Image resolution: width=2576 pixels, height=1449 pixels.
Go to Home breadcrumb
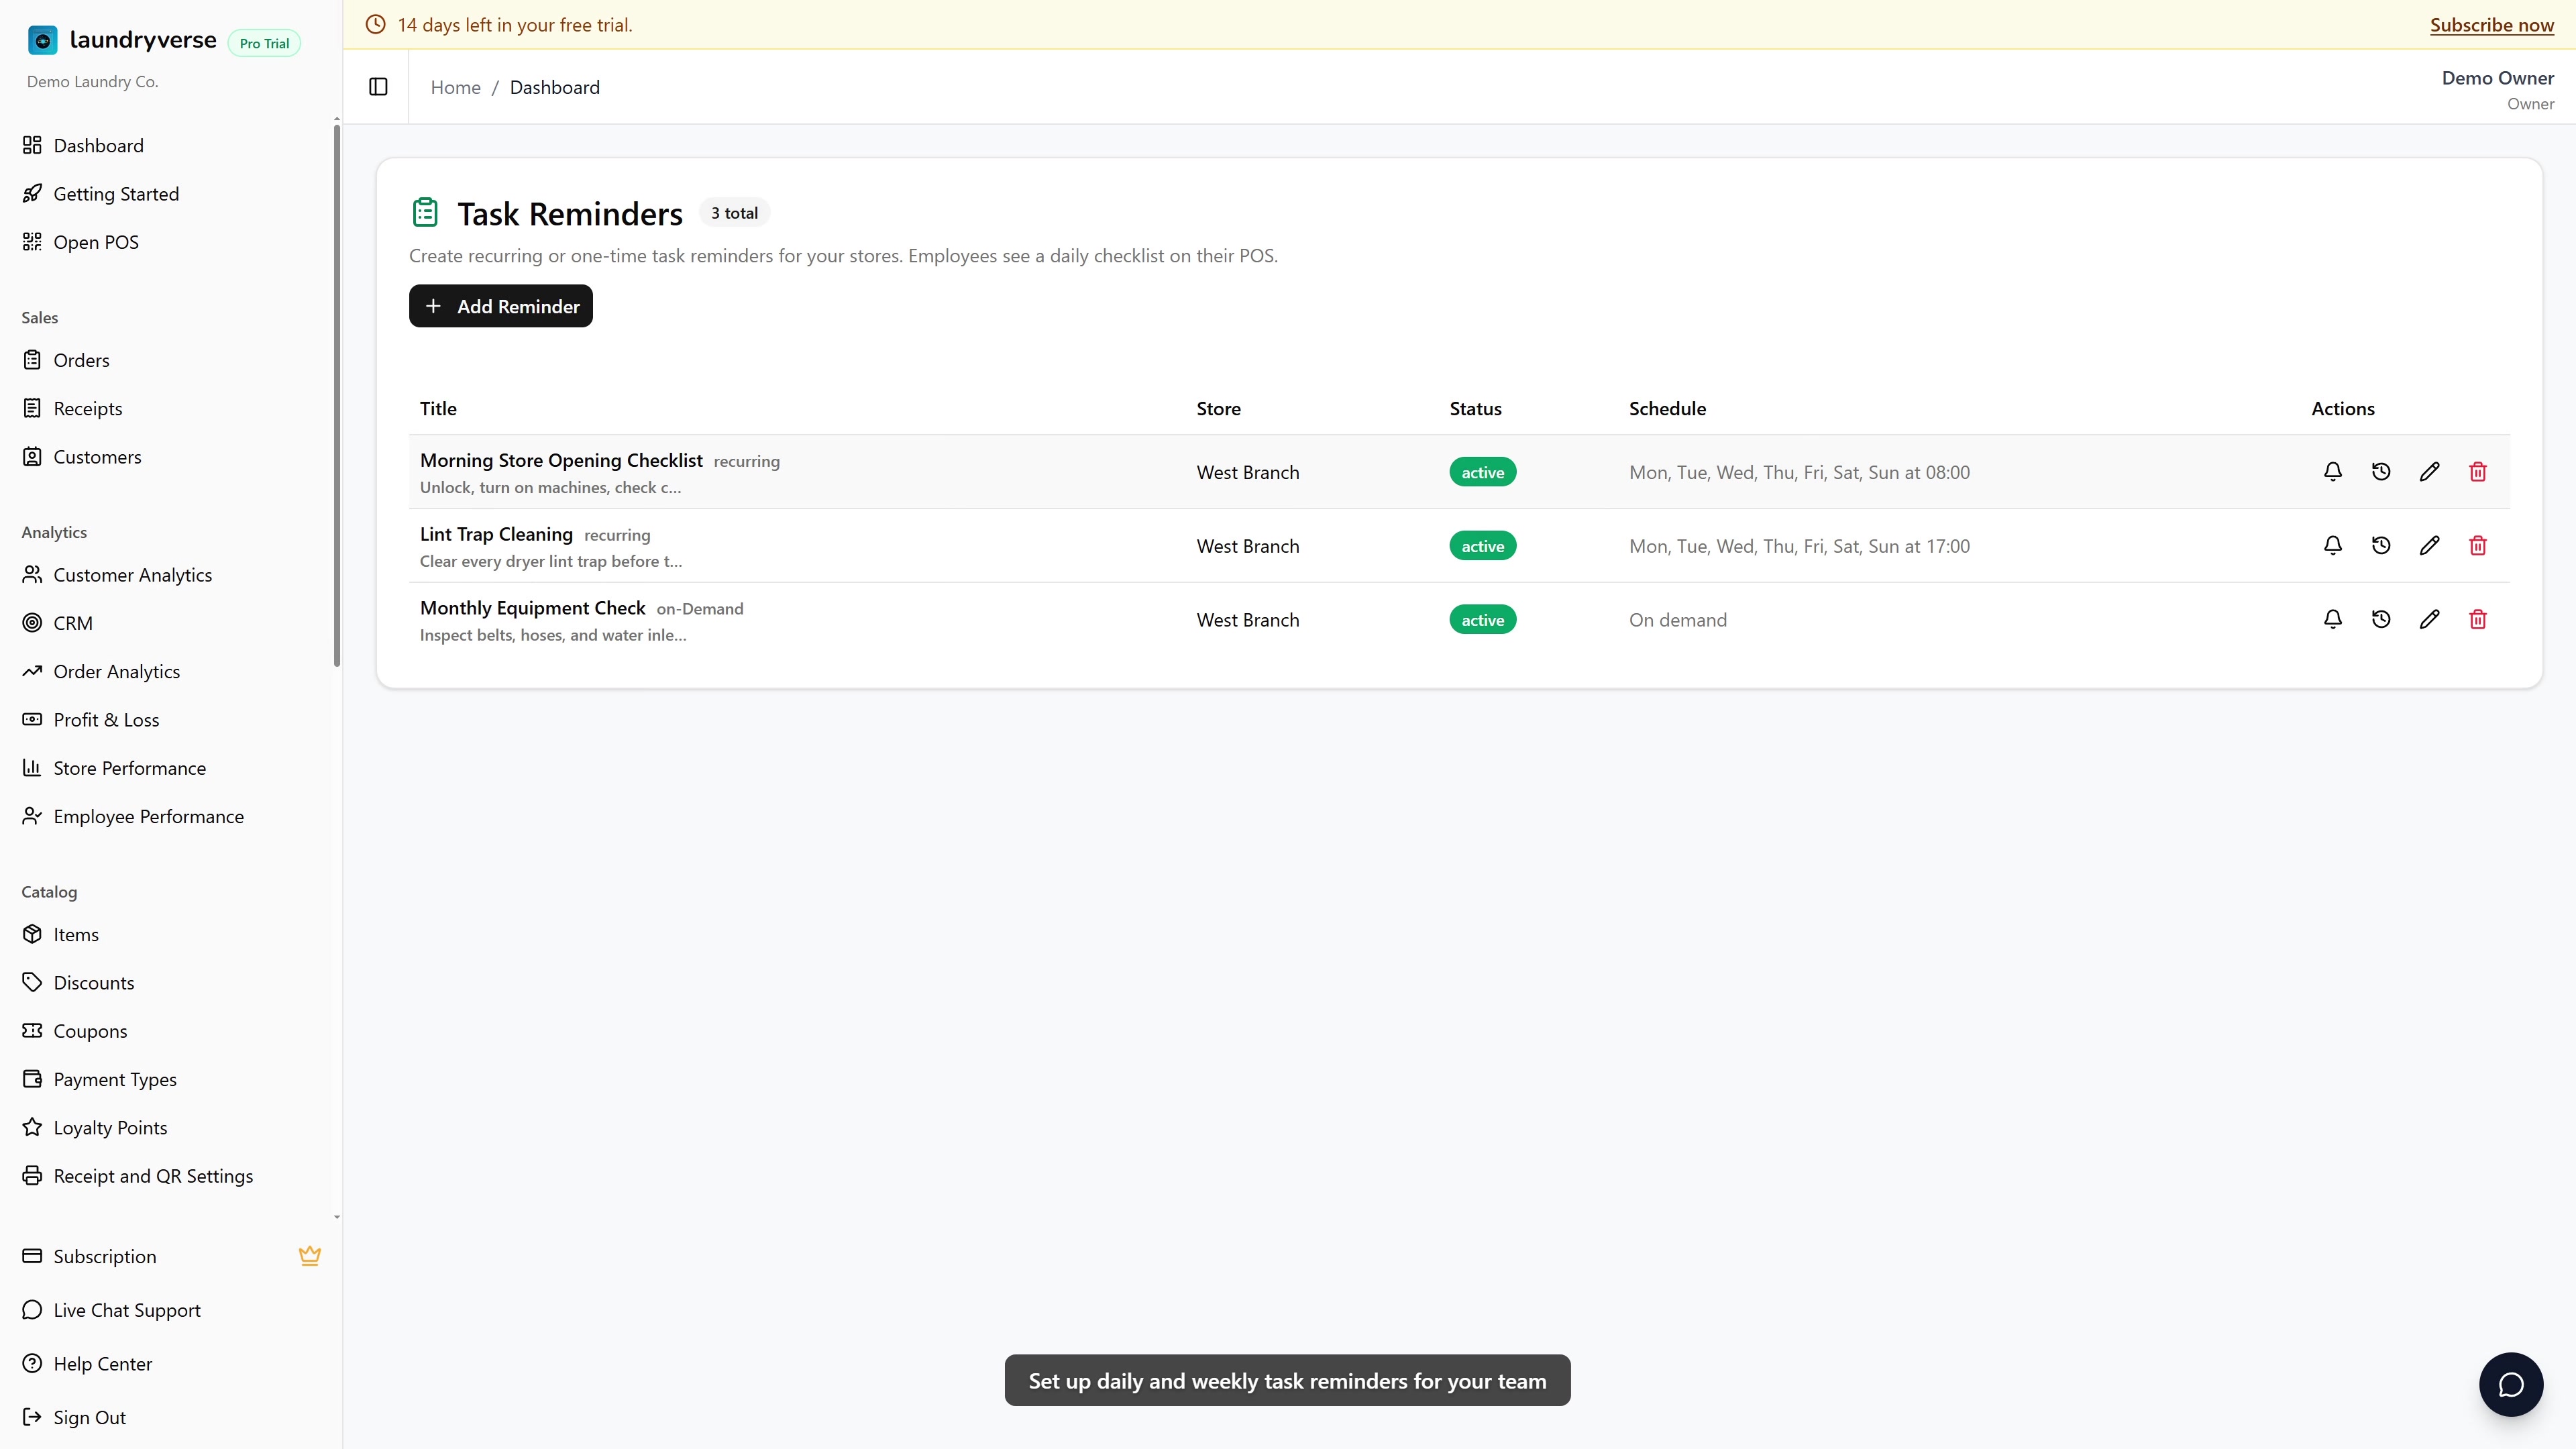[455, 87]
